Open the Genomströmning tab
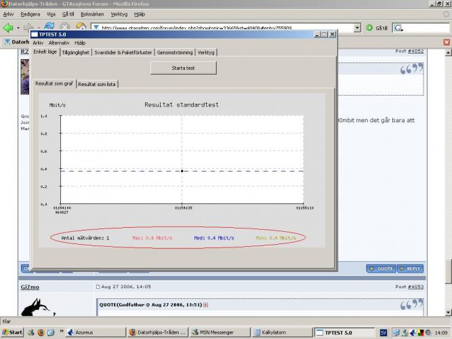Image resolution: width=452 pixels, height=339 pixels. coord(175,52)
